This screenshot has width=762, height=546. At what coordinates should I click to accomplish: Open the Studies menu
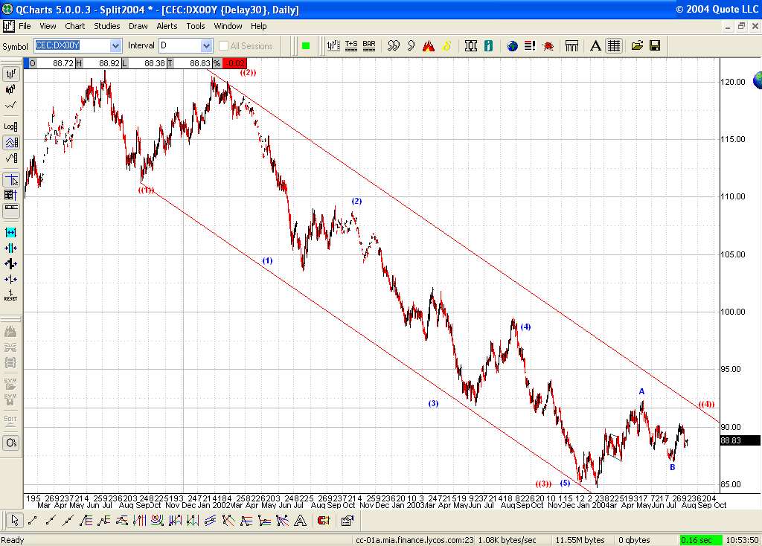[106, 26]
